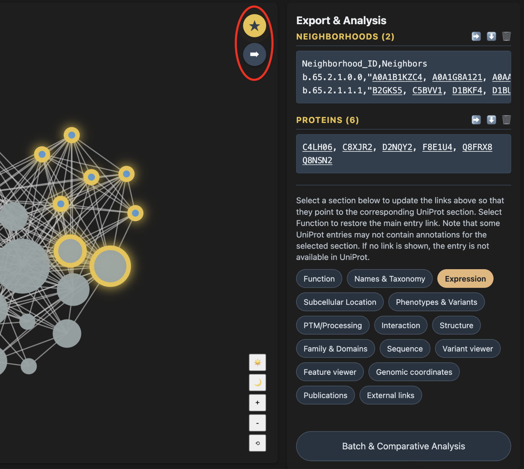Screen dimensions: 524x469
Task: Clear Proteins with the trash icon
Action: click(506, 120)
